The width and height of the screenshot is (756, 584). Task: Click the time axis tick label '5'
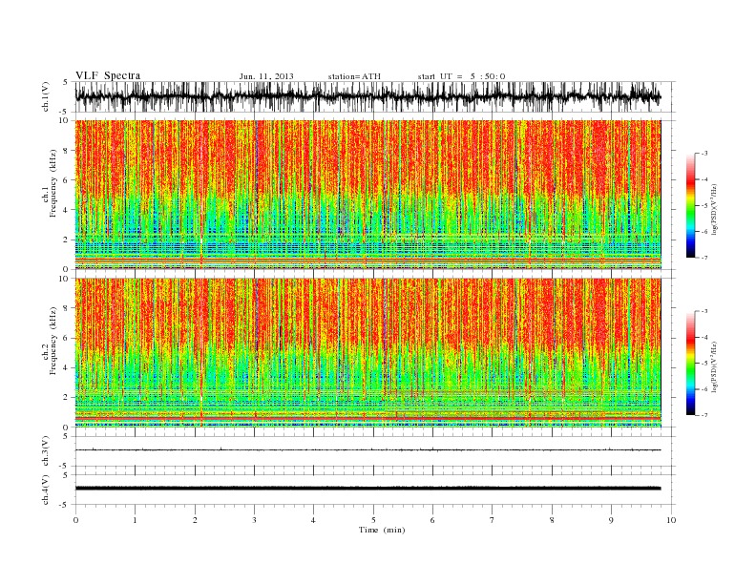(373, 520)
